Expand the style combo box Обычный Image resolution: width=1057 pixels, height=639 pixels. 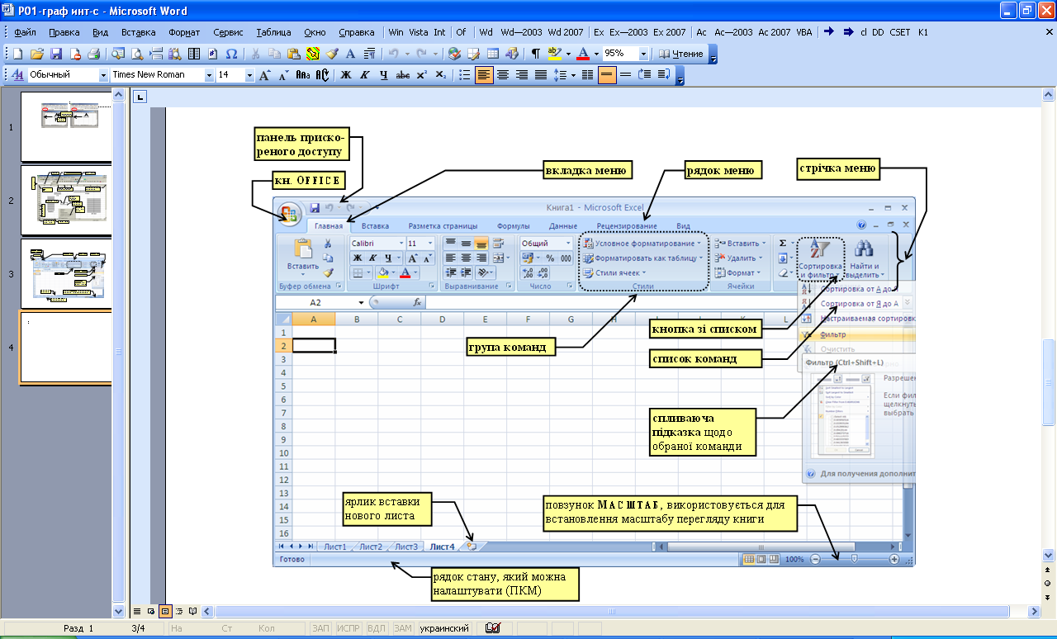pos(103,74)
